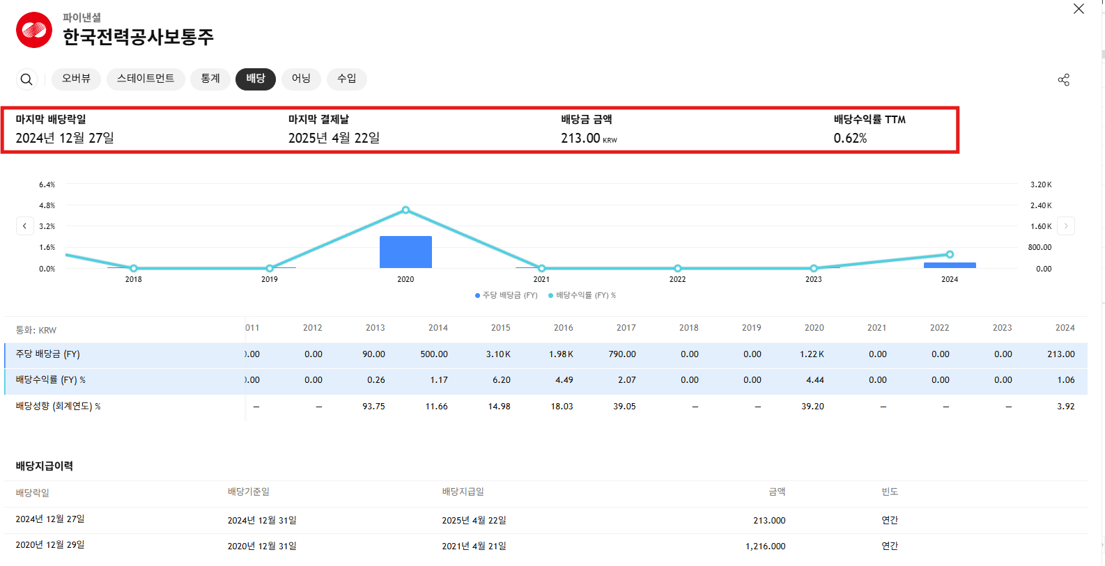Click the amount 1,216.000 in history
Screen dimensions: 1105x566
coord(766,547)
